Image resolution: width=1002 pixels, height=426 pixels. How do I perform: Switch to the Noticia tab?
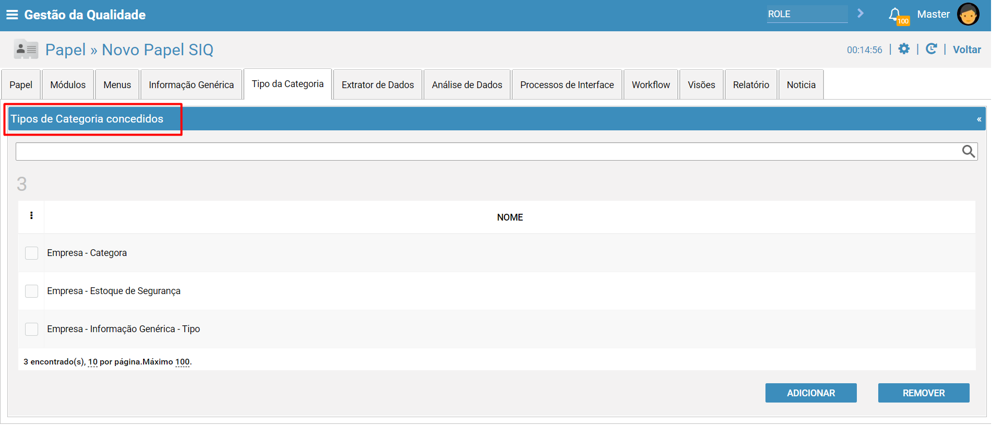801,84
